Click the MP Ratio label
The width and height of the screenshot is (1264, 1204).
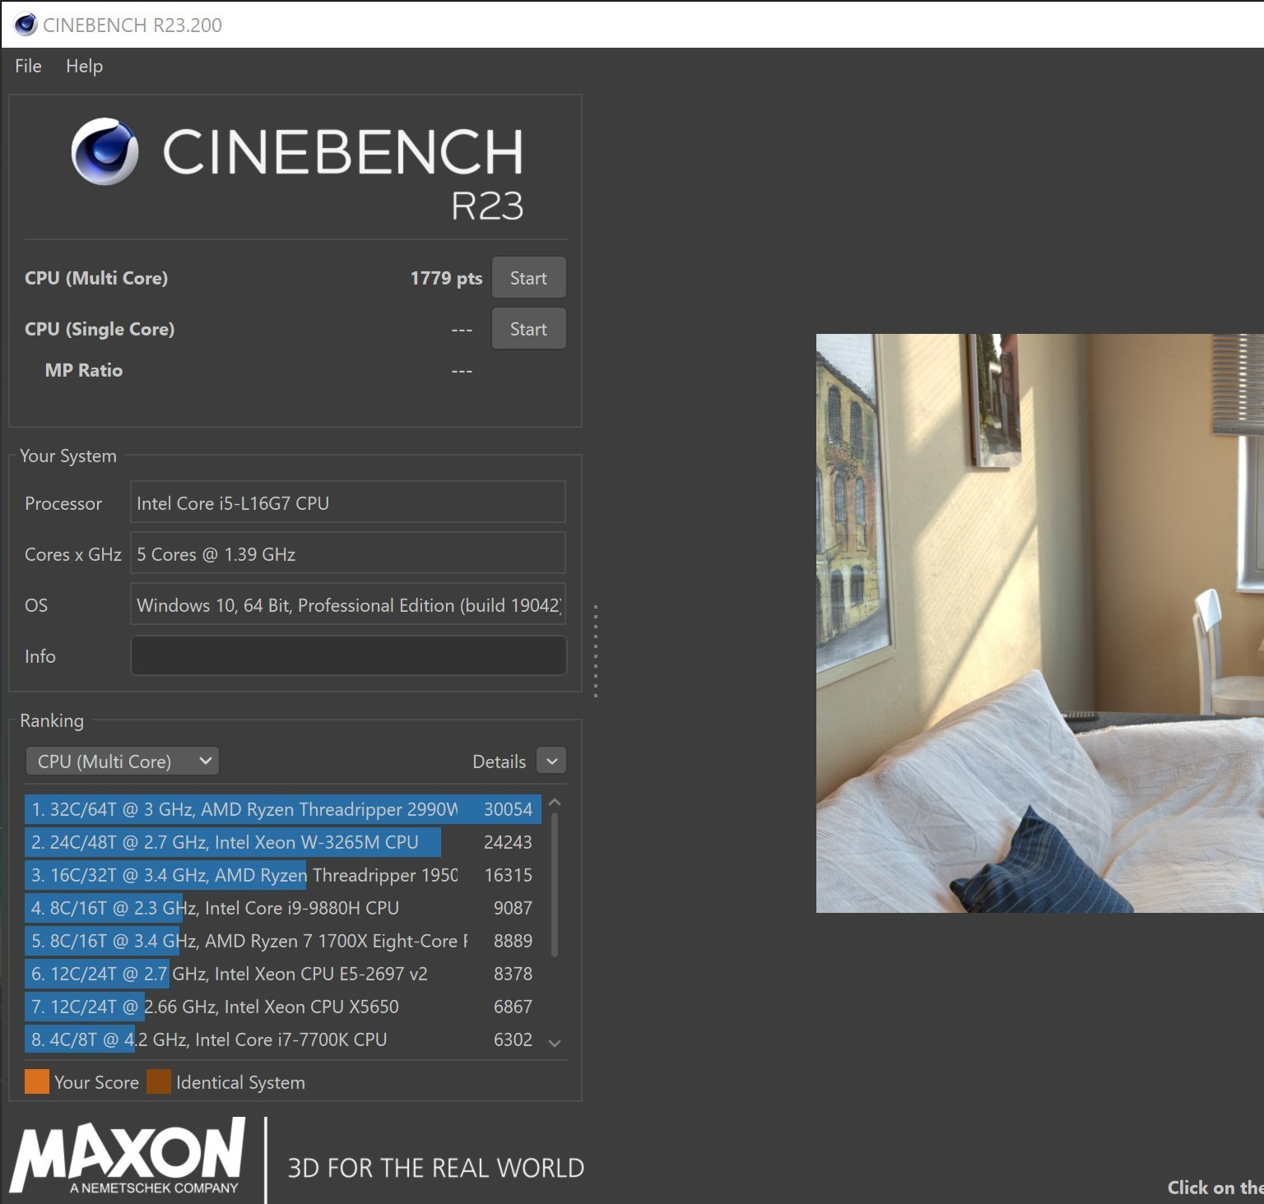coord(84,370)
